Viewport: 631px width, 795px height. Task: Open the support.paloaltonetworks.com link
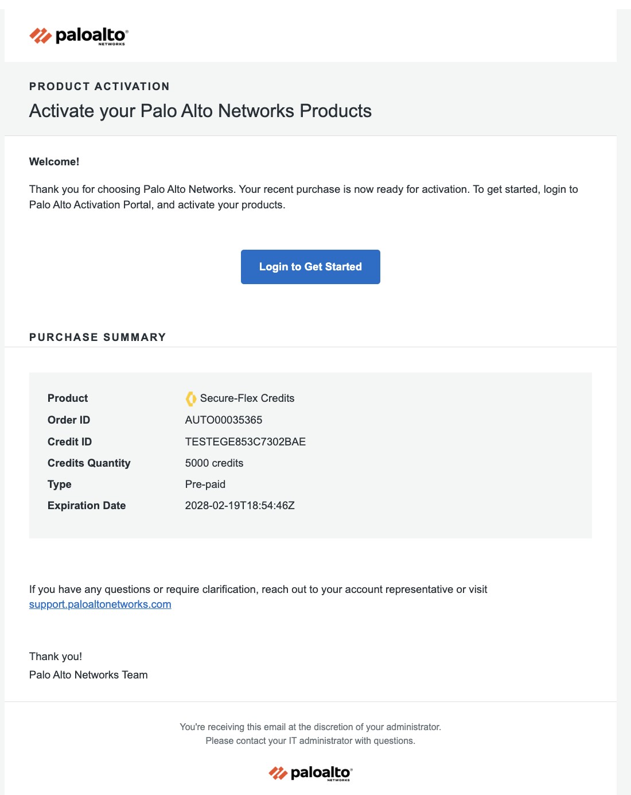point(100,604)
